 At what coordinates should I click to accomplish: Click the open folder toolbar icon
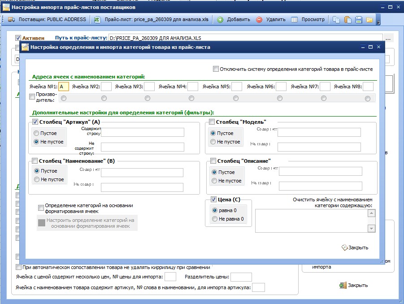tap(369, 20)
